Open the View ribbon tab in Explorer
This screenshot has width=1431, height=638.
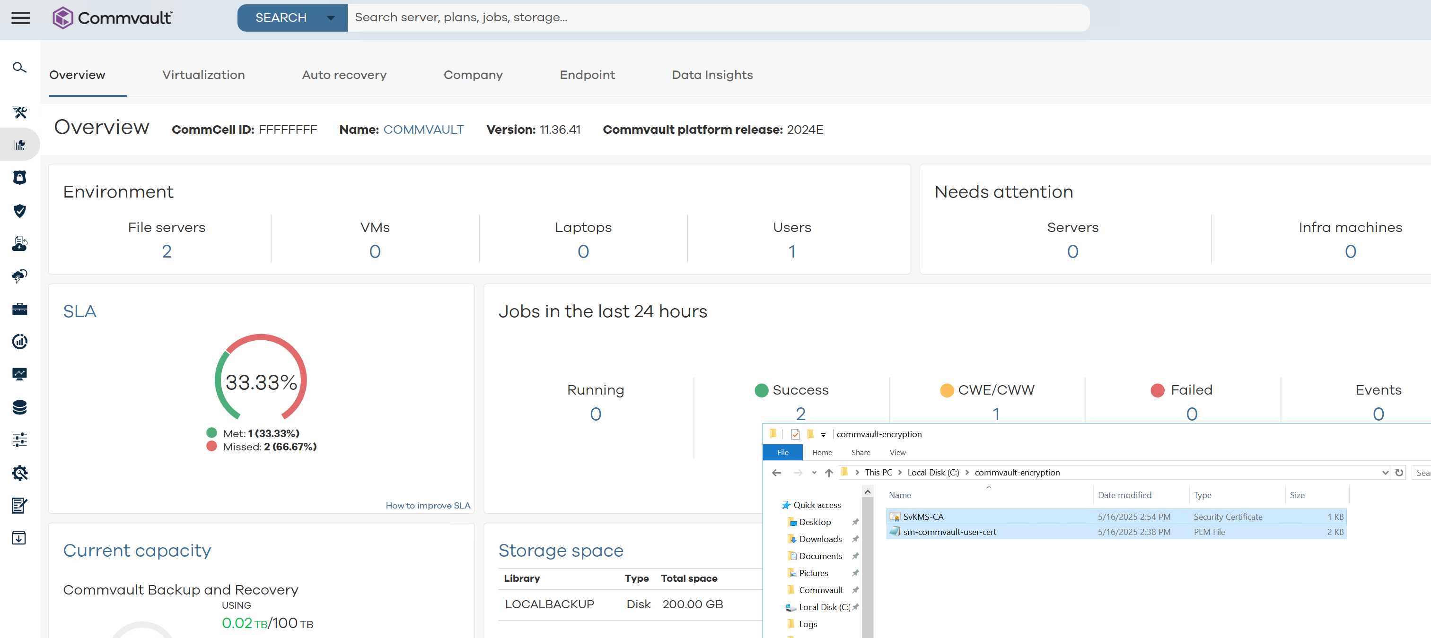[897, 453]
